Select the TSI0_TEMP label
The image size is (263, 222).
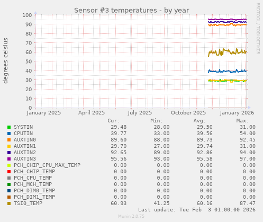coord(28,203)
